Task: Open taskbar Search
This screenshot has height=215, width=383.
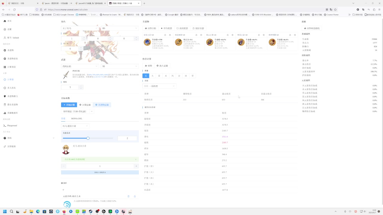Action: click(11, 211)
